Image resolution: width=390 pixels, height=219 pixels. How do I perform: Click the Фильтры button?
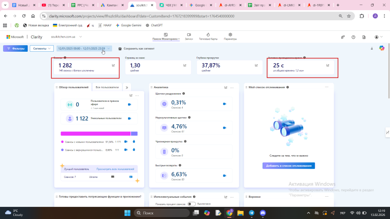point(15,49)
